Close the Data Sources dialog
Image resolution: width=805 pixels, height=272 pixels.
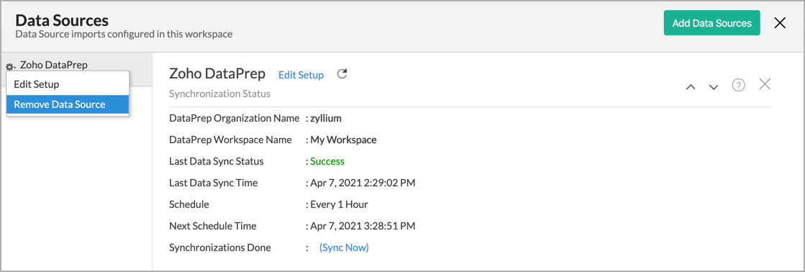pos(780,22)
